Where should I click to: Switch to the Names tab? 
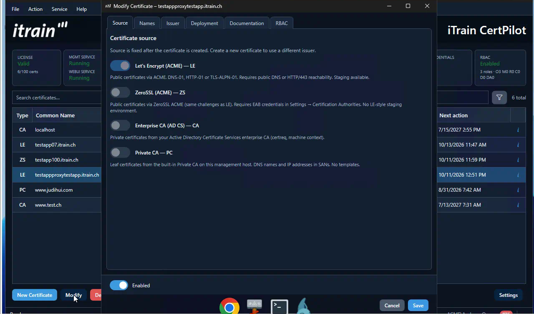tap(147, 23)
